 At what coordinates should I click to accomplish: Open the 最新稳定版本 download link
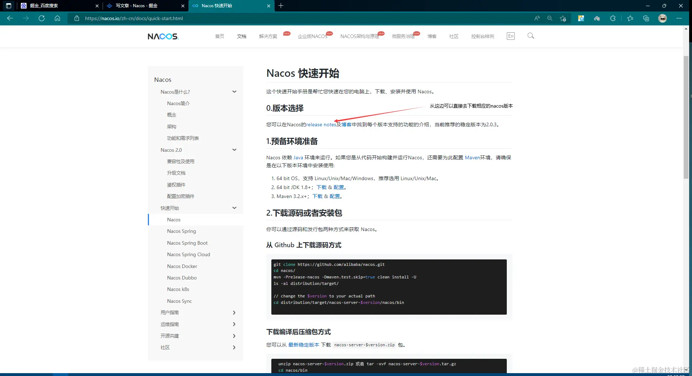304,345
